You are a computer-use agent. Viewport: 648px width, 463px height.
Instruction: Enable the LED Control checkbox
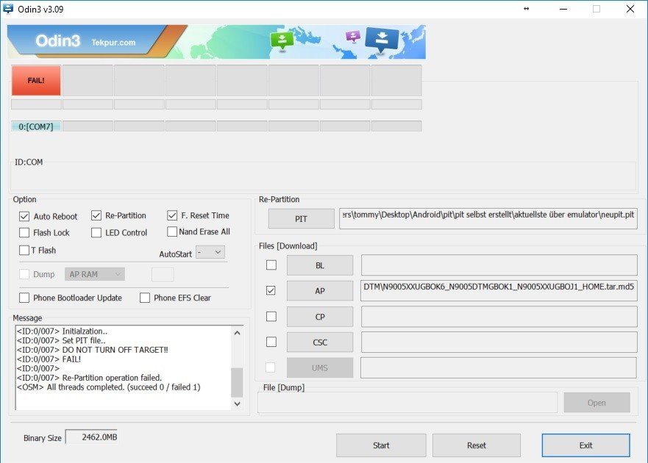96,232
